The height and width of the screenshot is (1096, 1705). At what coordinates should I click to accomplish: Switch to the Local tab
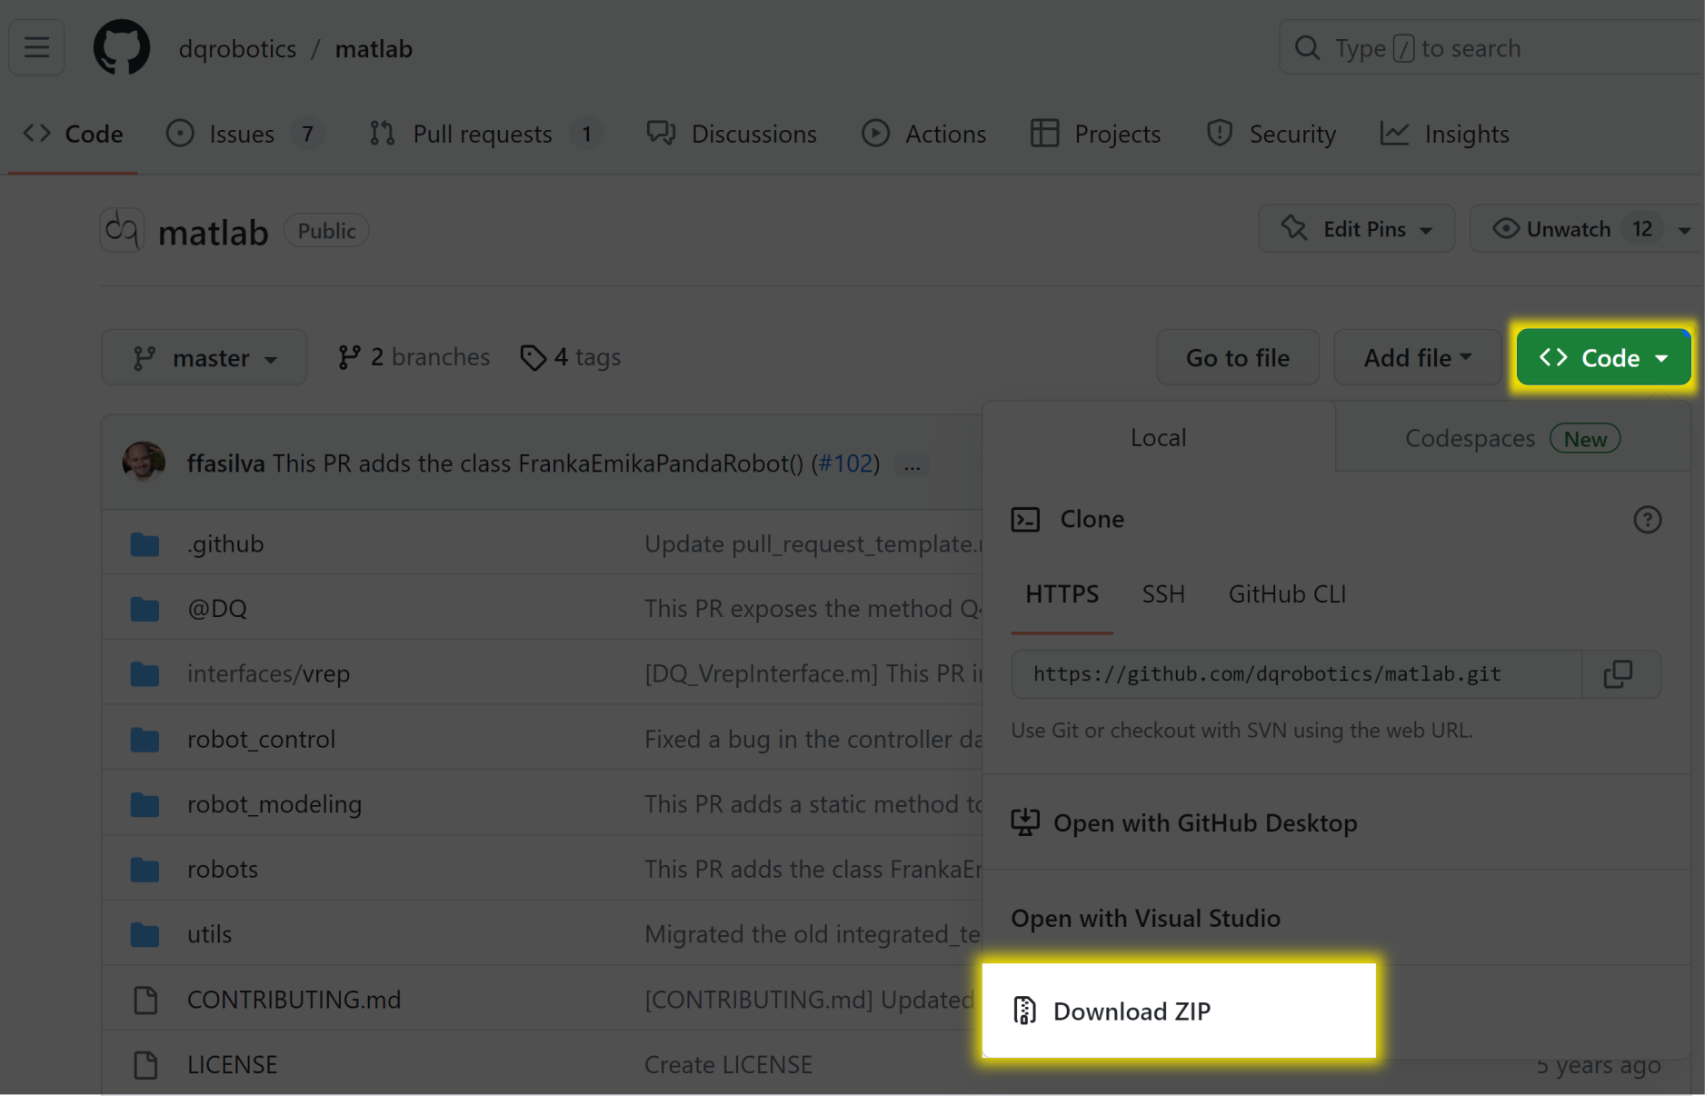click(x=1158, y=437)
